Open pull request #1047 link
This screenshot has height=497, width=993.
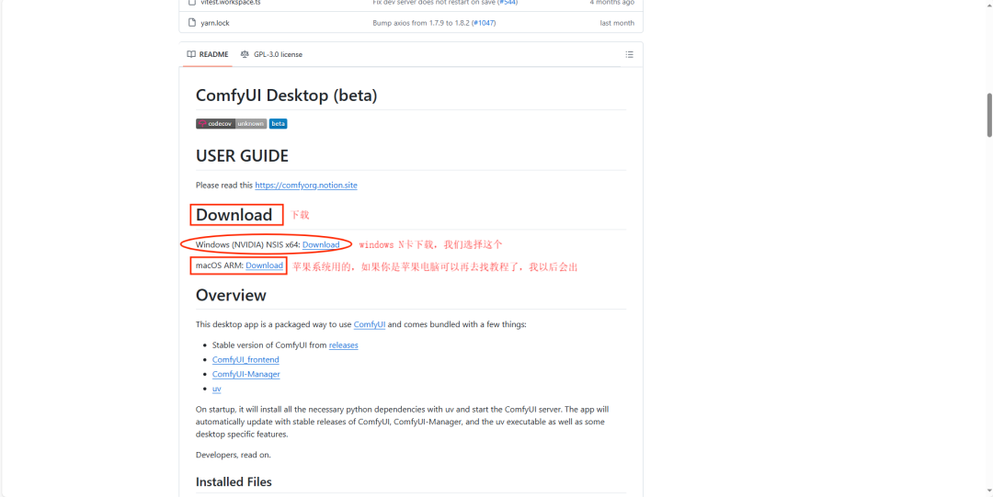(x=484, y=23)
